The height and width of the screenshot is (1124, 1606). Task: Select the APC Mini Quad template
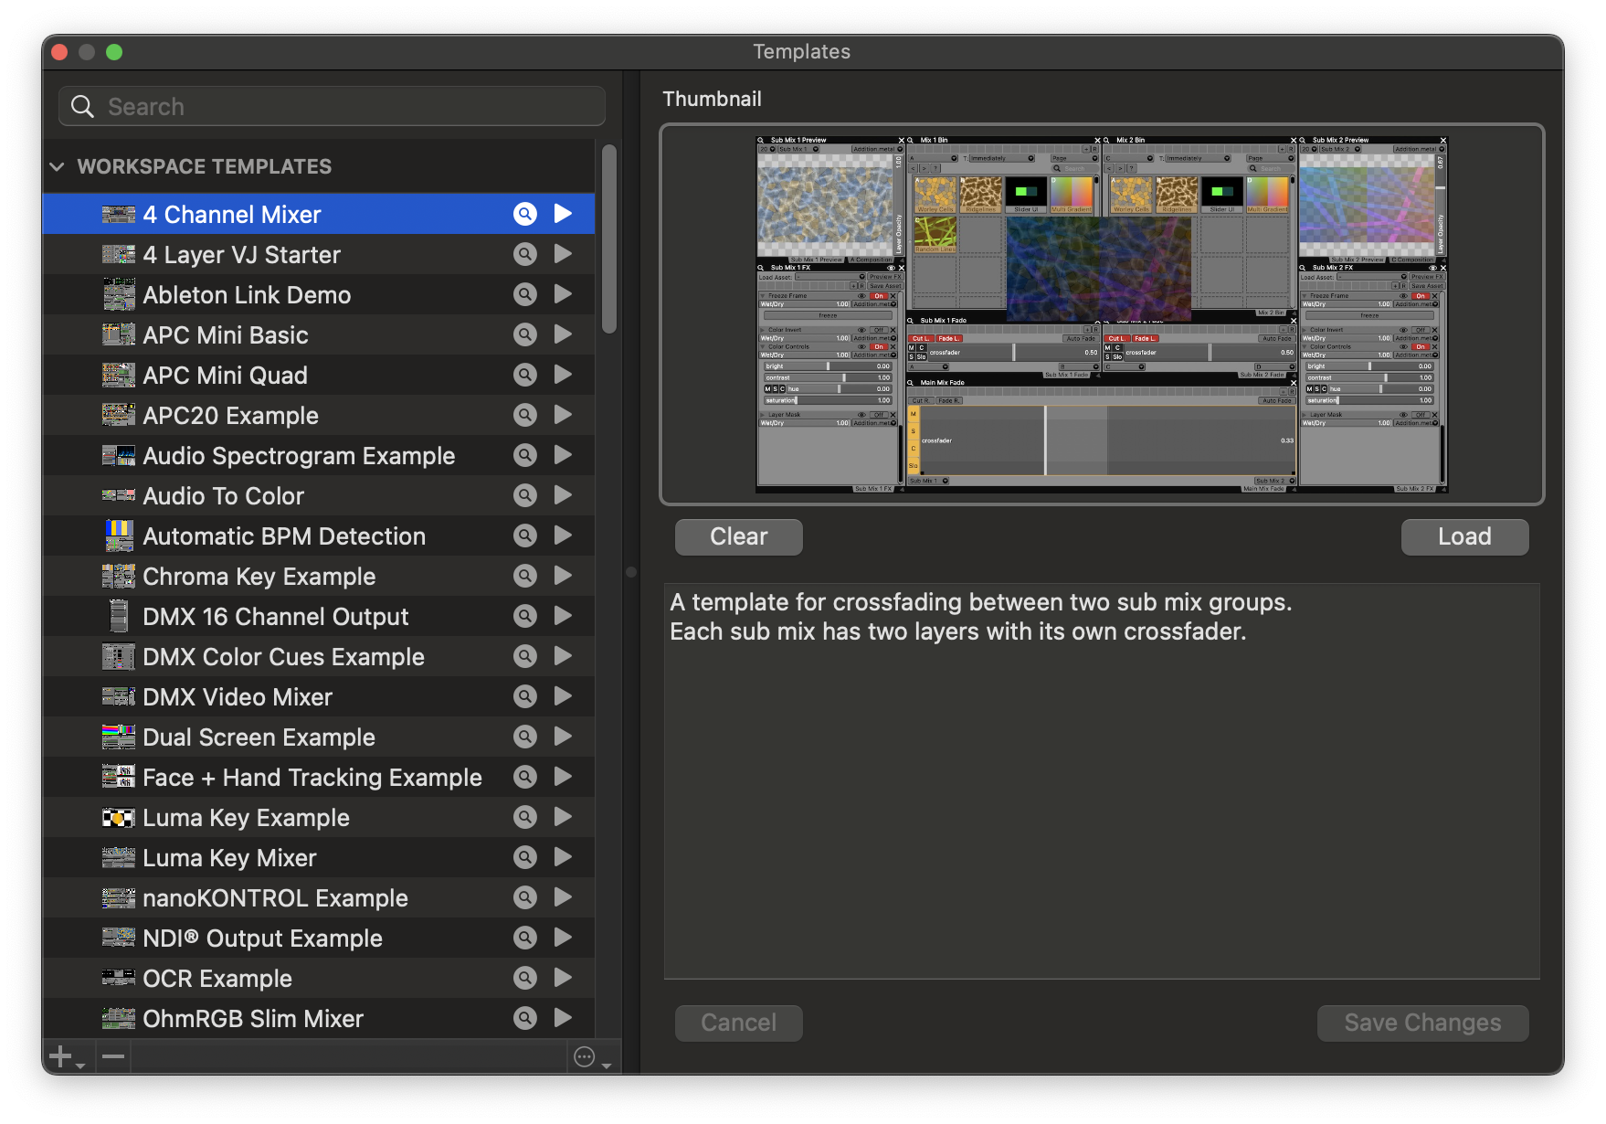point(318,375)
